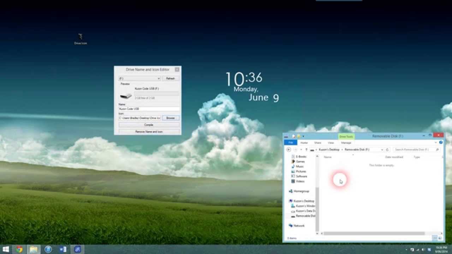This screenshot has height=254, width=452.
Task: Click the taskbar clock showing 10:36 PM
Action: pos(441,249)
